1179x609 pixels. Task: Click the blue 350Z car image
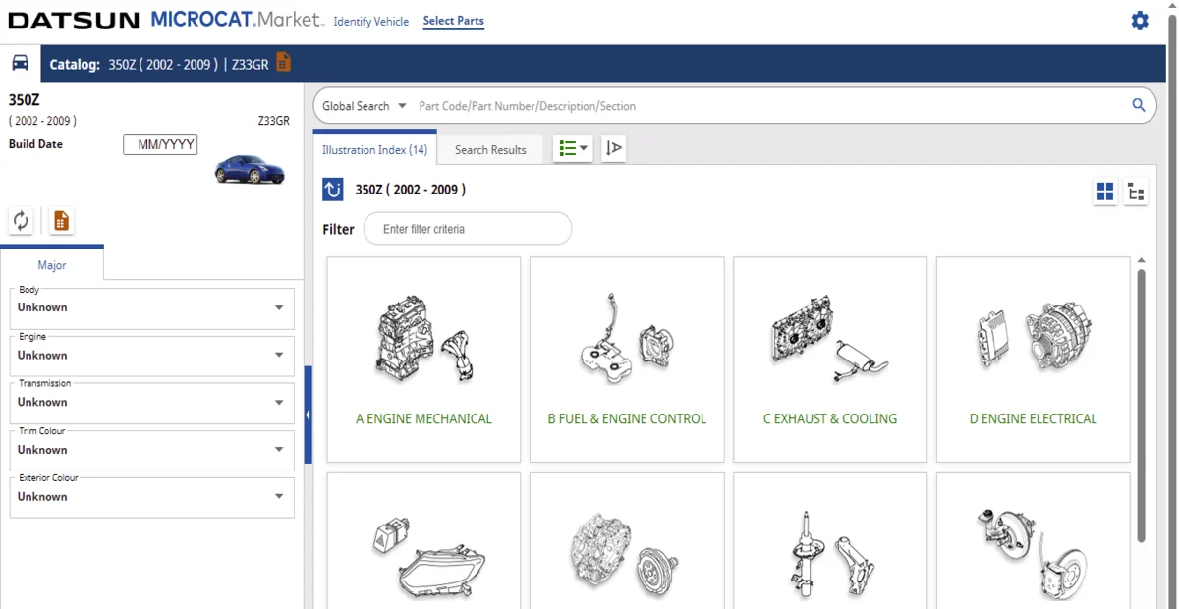click(x=249, y=169)
